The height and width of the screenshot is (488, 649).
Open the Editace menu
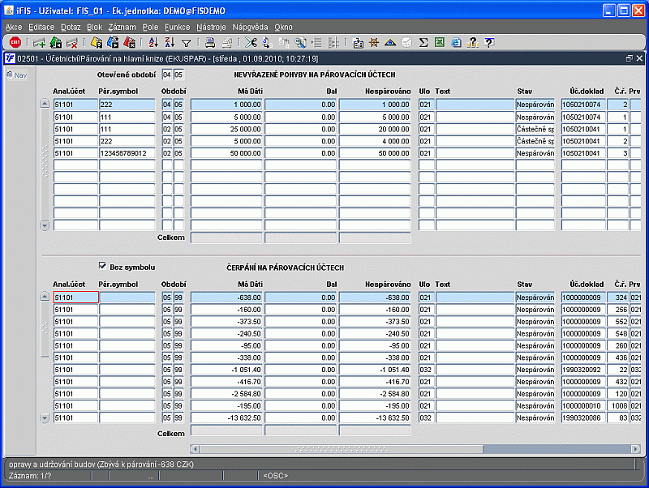(x=41, y=27)
